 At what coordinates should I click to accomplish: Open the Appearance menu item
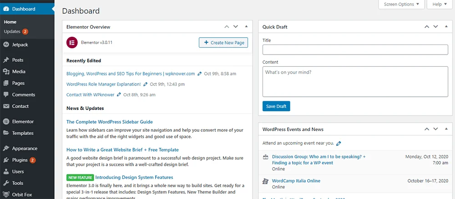[x=25, y=148]
